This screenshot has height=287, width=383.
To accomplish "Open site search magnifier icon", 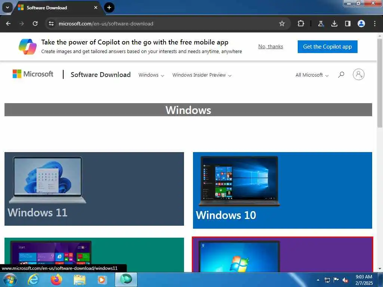I will pyautogui.click(x=341, y=74).
